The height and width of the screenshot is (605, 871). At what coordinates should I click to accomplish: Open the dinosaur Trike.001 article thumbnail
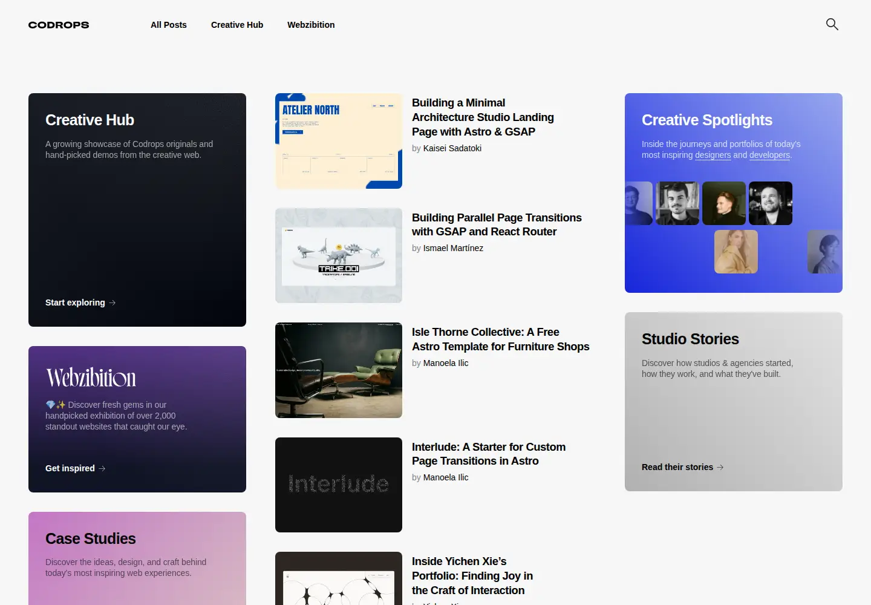(339, 255)
